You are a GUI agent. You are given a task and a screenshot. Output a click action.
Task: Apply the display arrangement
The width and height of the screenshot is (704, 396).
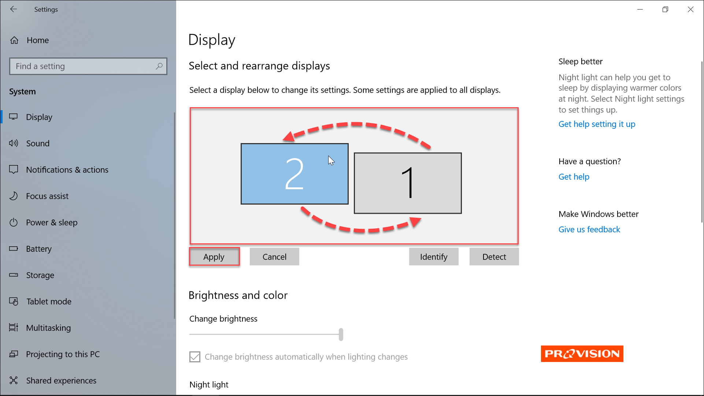[214, 257]
